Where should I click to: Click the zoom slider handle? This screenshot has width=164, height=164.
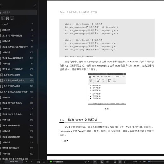(151, 161)
